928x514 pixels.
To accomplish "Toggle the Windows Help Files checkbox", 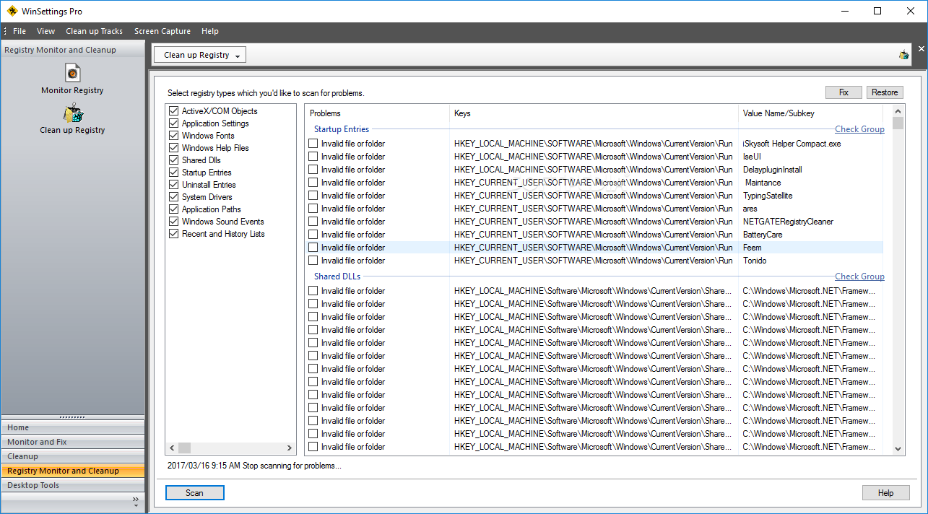I will point(173,148).
